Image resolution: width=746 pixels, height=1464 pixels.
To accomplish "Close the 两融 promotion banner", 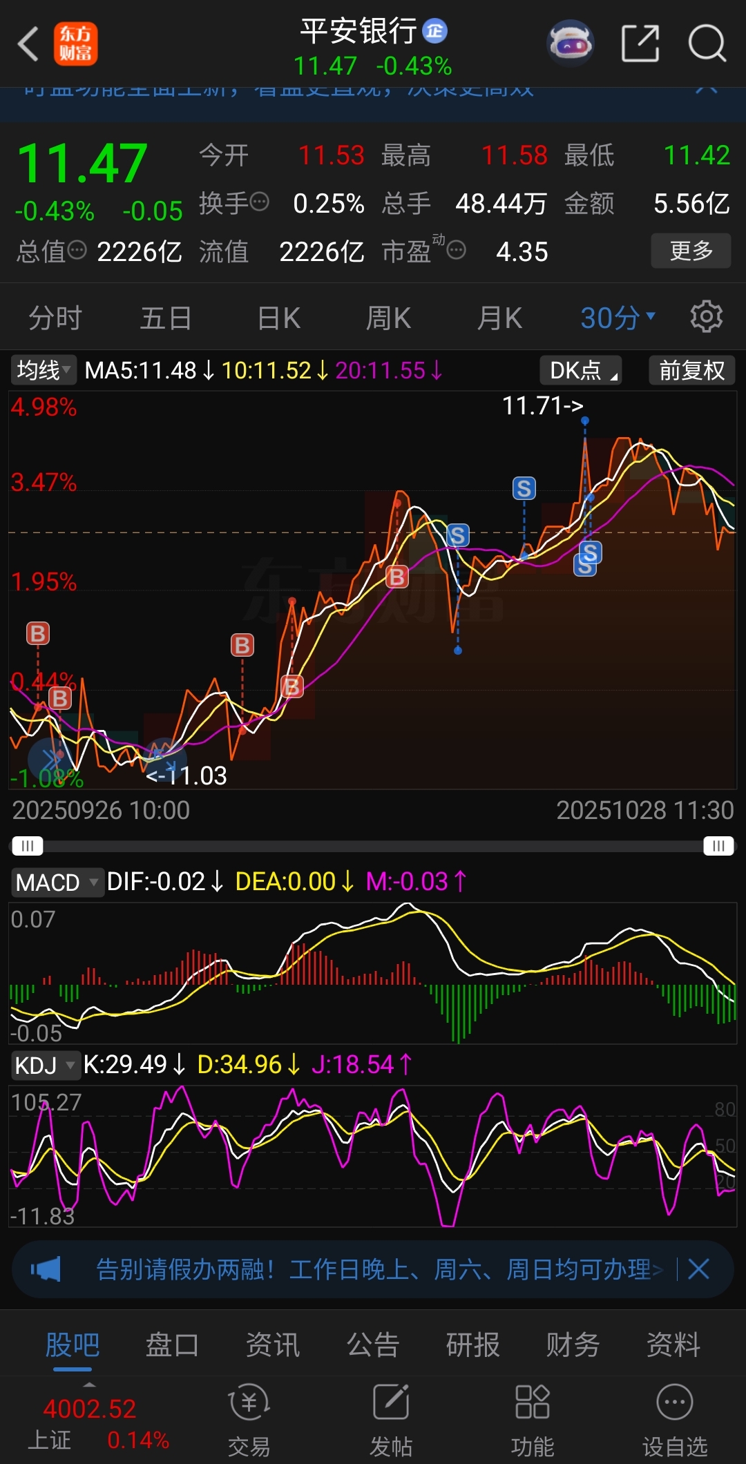I will pos(699,1269).
